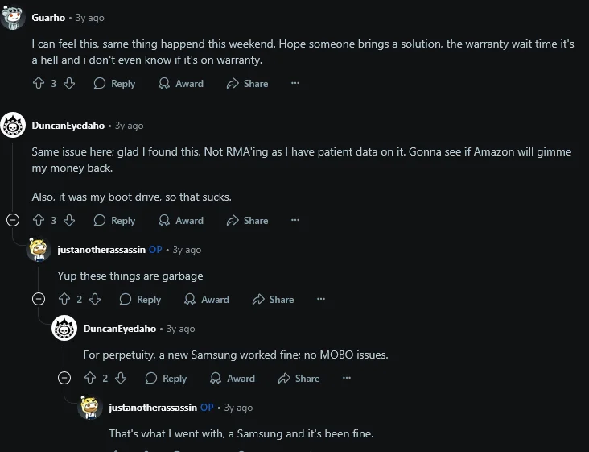Reply to Guarho's comment
The height and width of the screenshot is (452, 589).
pyautogui.click(x=114, y=83)
